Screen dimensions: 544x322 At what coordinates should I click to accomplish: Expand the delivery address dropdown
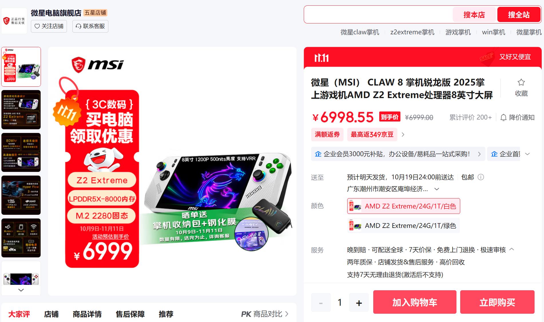437,189
